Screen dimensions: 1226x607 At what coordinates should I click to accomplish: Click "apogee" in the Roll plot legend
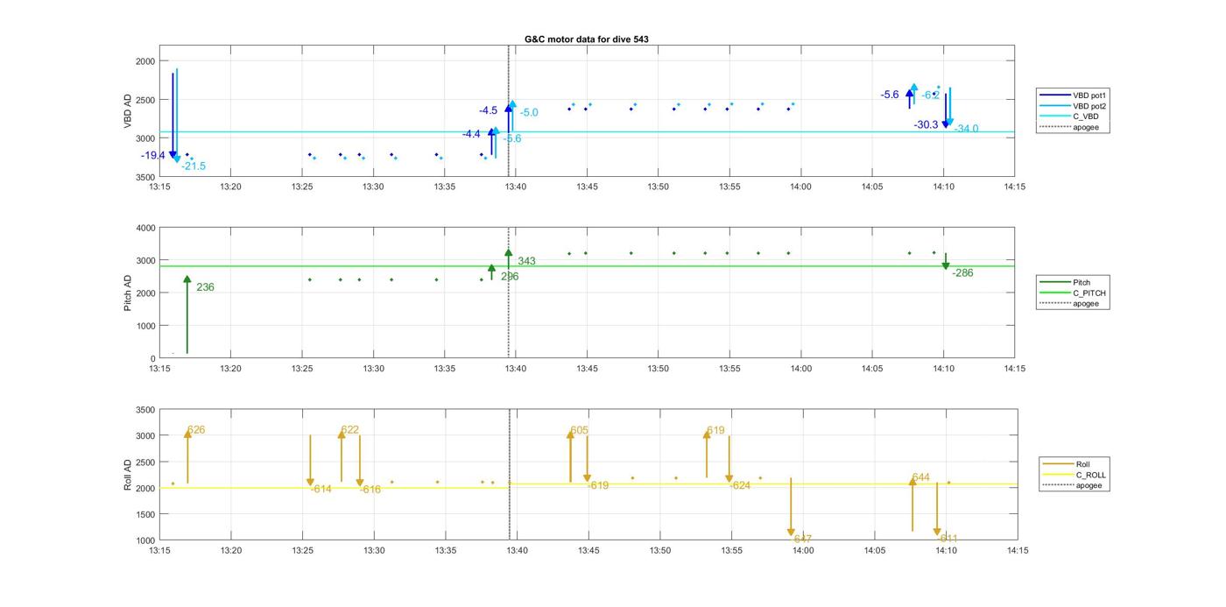[1089, 485]
